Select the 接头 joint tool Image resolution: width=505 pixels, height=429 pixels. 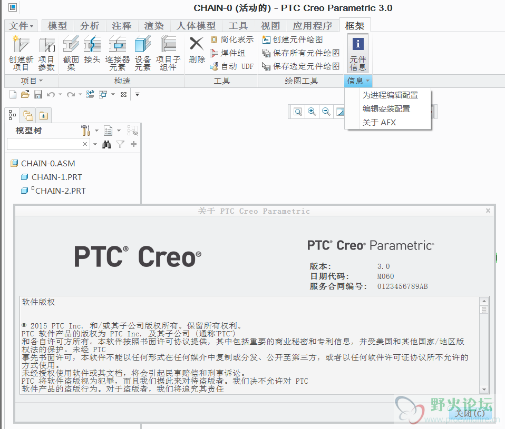[92, 49]
